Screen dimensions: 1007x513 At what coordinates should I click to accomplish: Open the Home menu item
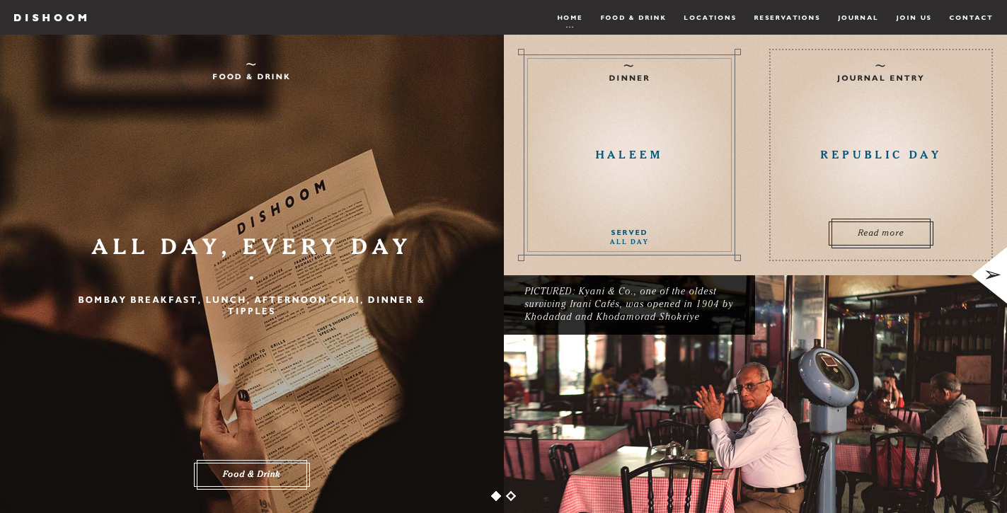[x=570, y=18]
